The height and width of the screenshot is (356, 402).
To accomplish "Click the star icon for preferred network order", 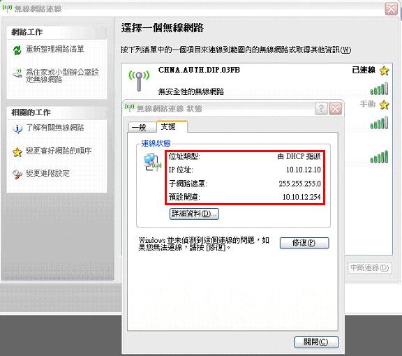I will pyautogui.click(x=17, y=152).
